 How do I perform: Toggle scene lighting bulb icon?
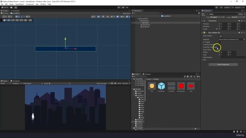coord(103,16)
